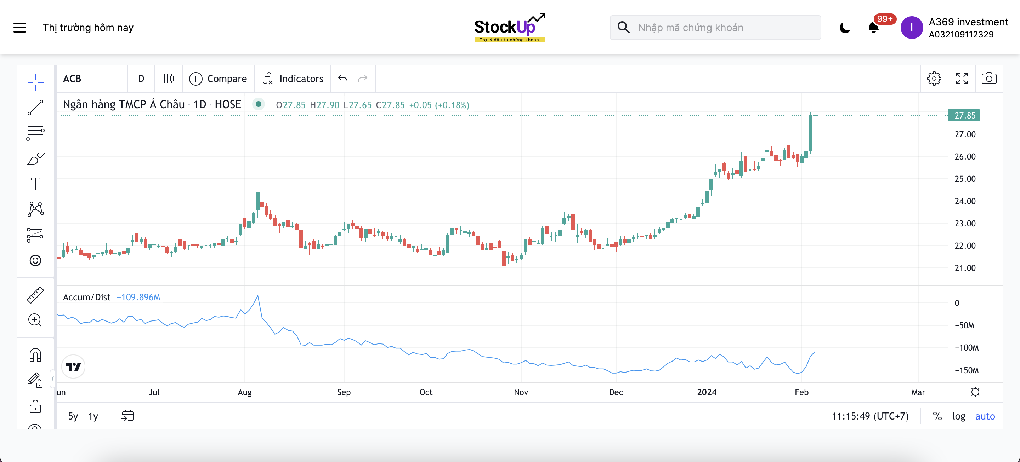Toggle percentage price scale

tap(937, 416)
